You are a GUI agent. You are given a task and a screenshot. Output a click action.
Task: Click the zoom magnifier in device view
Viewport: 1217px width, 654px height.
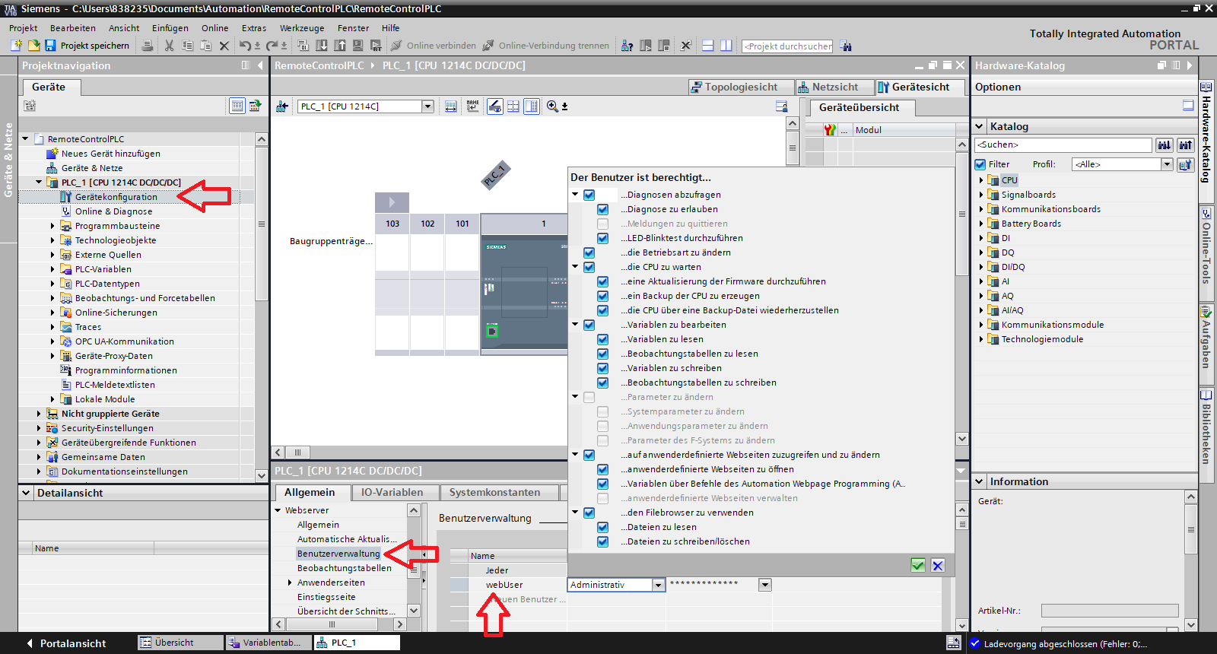click(552, 106)
